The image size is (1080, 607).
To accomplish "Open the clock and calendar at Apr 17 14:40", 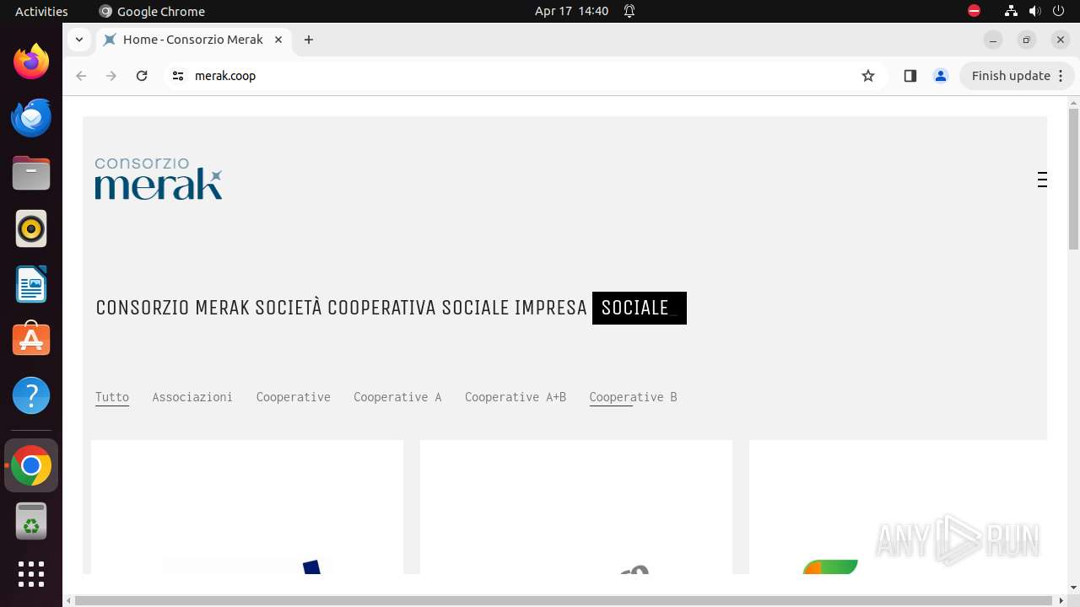I will tap(571, 11).
